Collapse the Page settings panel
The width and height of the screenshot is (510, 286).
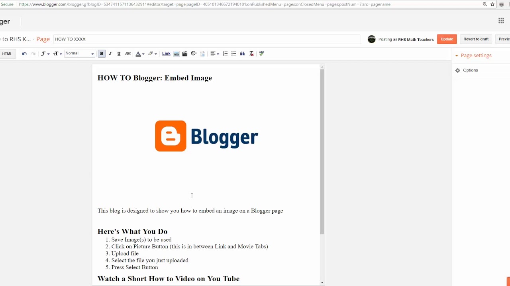pyautogui.click(x=473, y=56)
